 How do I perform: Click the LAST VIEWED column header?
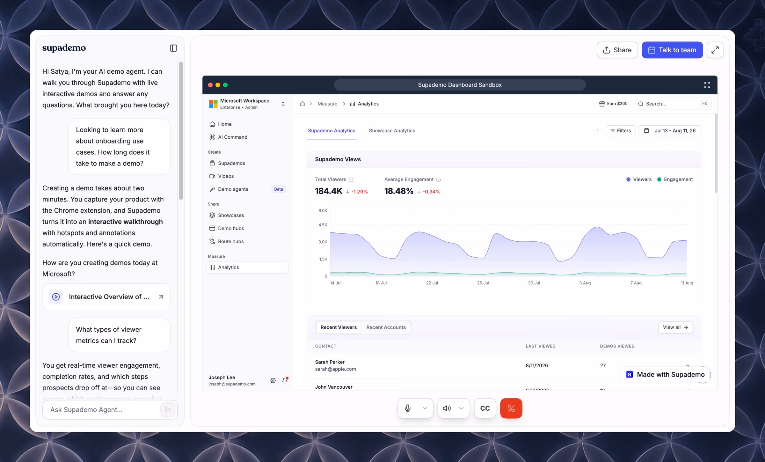[x=540, y=346]
